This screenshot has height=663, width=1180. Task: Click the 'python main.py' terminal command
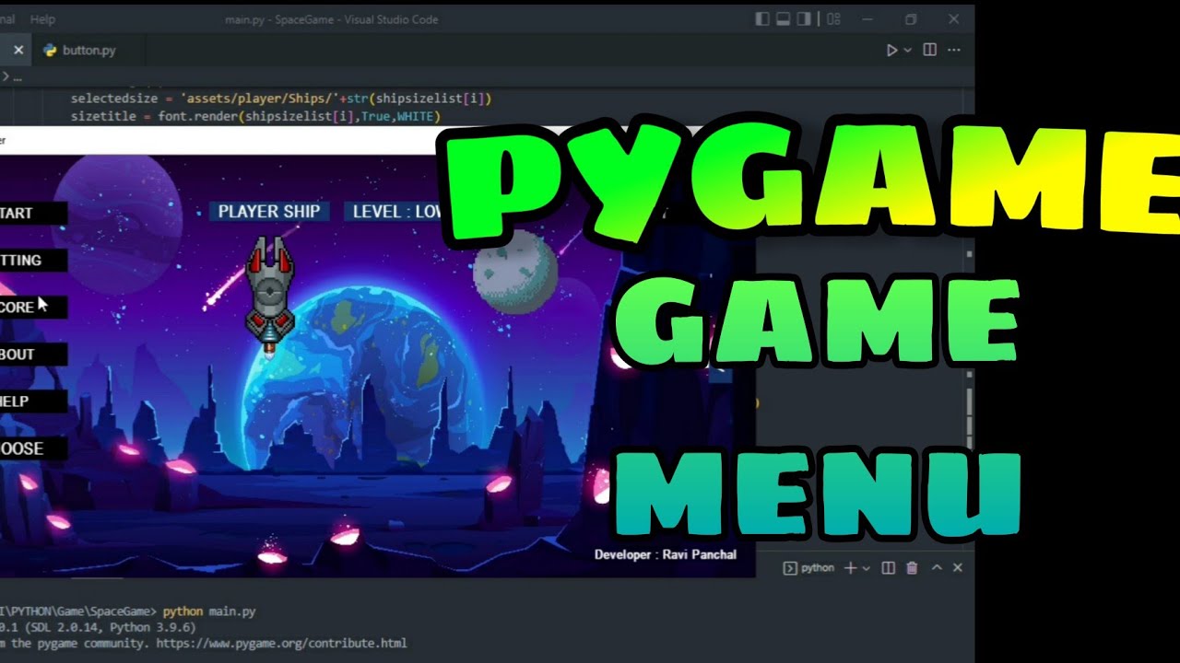209,611
